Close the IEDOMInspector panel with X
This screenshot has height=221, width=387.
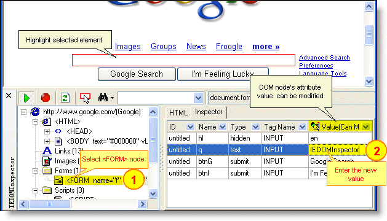9,96
